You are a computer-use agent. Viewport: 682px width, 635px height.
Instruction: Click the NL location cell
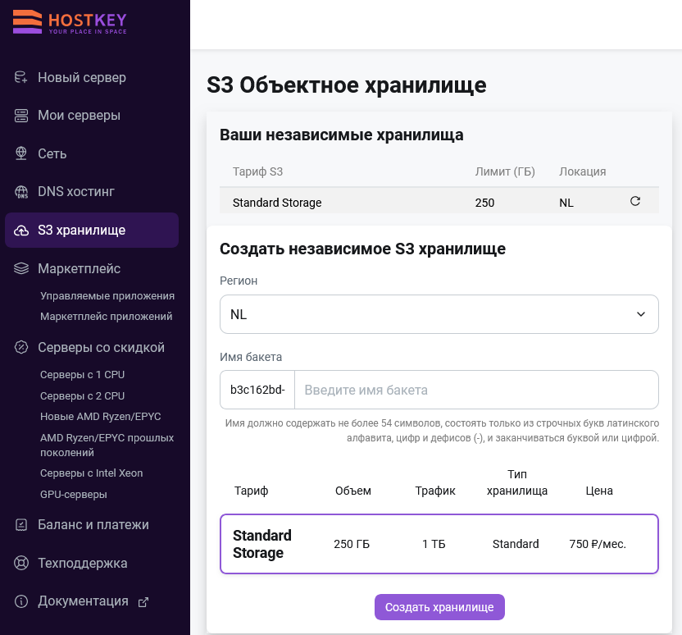click(566, 203)
